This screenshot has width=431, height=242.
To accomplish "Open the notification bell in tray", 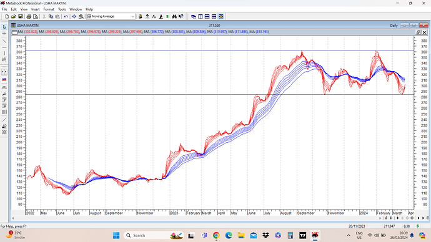I will tap(412, 235).
